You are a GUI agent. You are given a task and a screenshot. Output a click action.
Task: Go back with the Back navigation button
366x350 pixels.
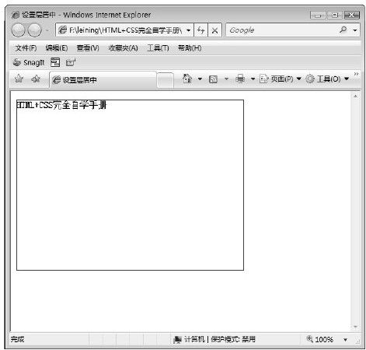18,30
